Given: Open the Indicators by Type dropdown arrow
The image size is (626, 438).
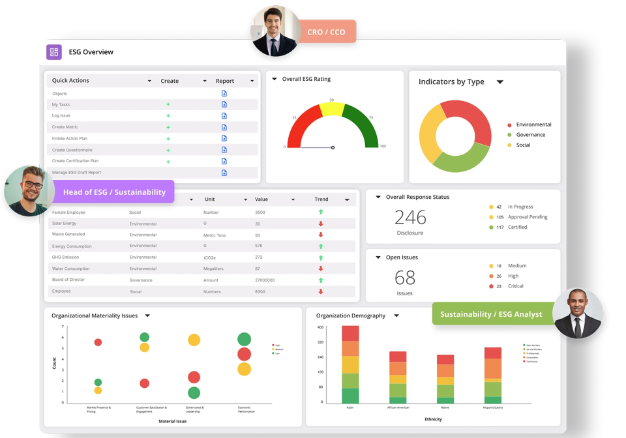Looking at the screenshot, I should 500,82.
